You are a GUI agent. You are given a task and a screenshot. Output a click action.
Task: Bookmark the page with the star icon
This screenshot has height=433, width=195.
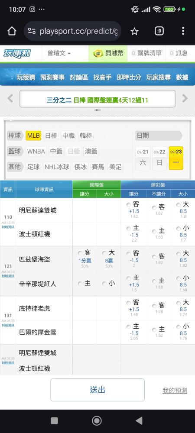tap(134, 31)
